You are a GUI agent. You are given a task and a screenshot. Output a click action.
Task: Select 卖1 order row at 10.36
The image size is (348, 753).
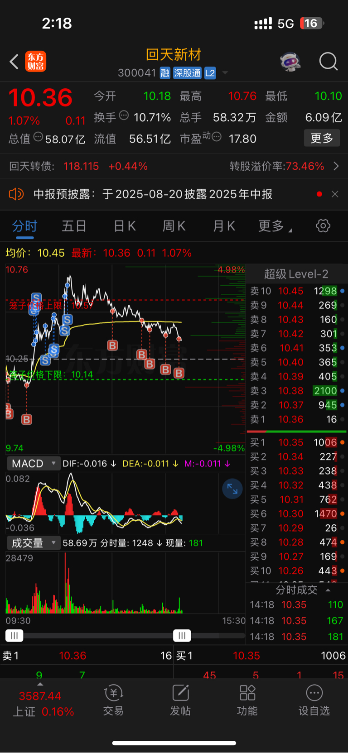point(297,419)
